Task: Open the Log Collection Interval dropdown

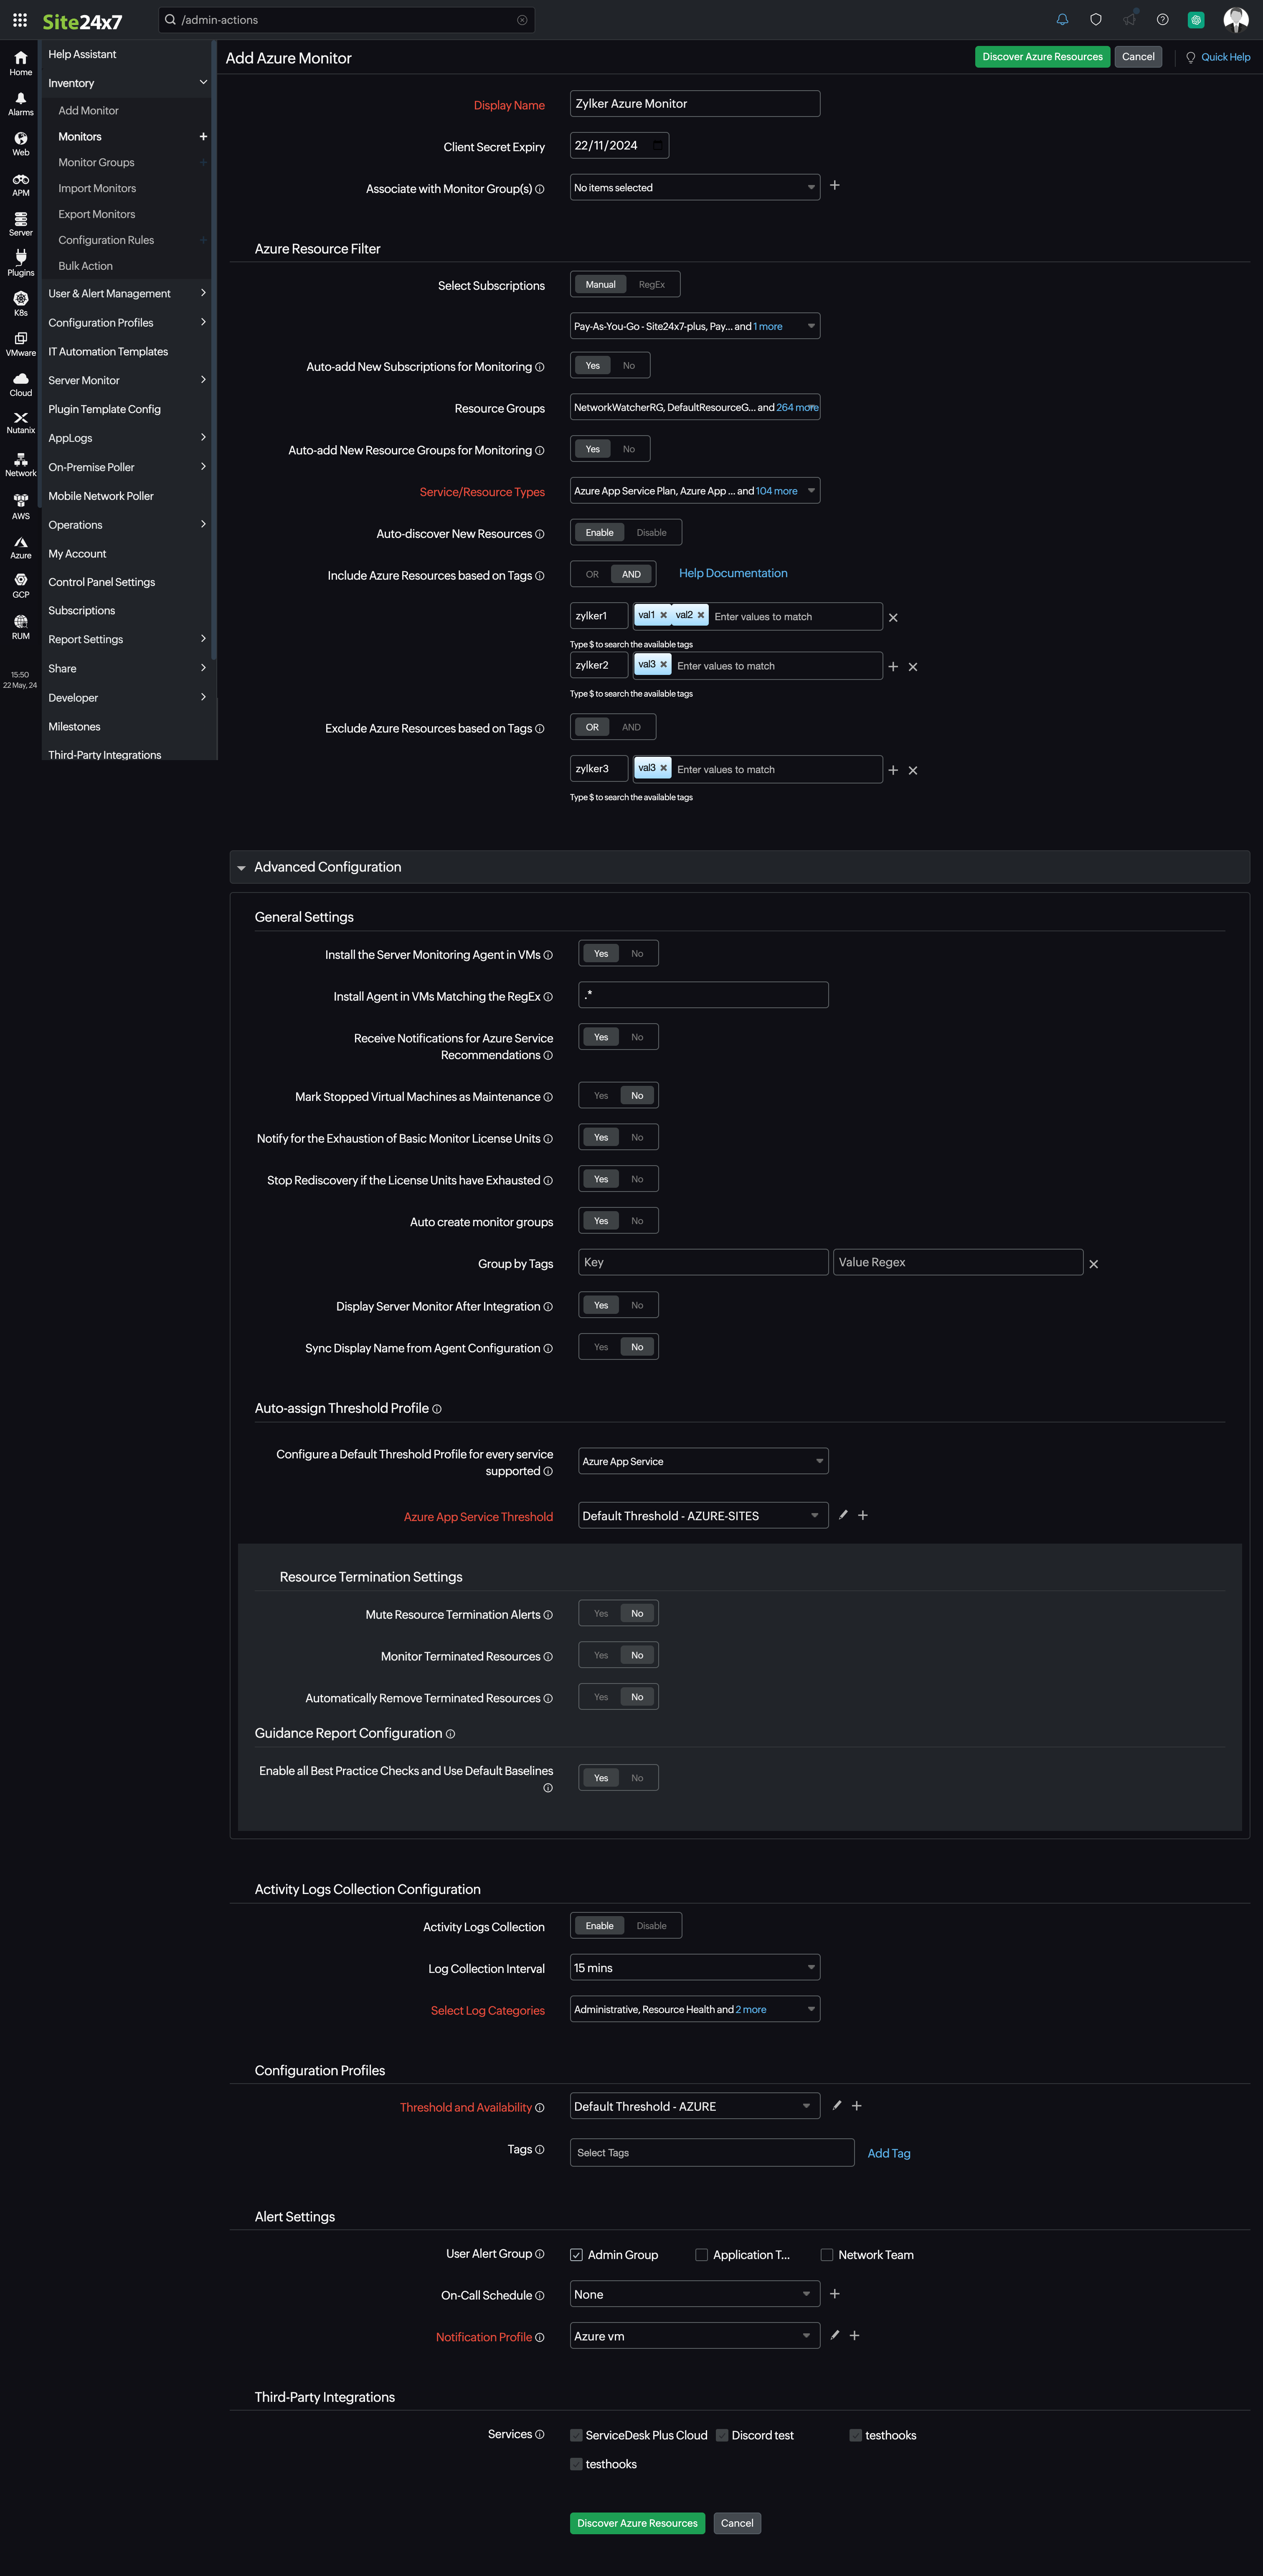Action: coord(694,1967)
